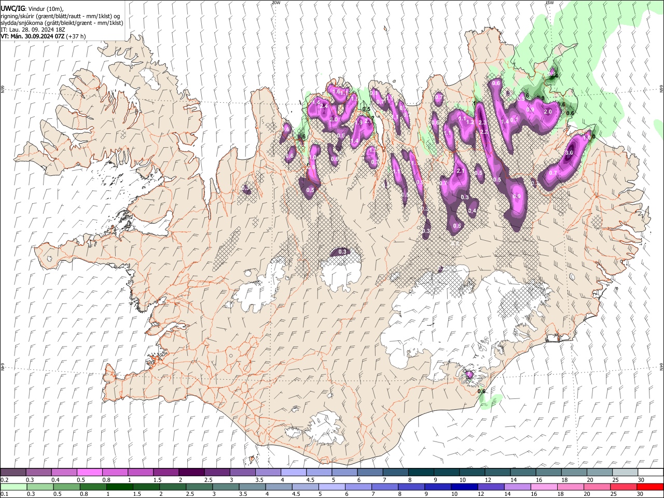Click the 0.3 label in isolated central purple patch
Image resolution: width=664 pixels, height=498 pixels.
pos(342,252)
